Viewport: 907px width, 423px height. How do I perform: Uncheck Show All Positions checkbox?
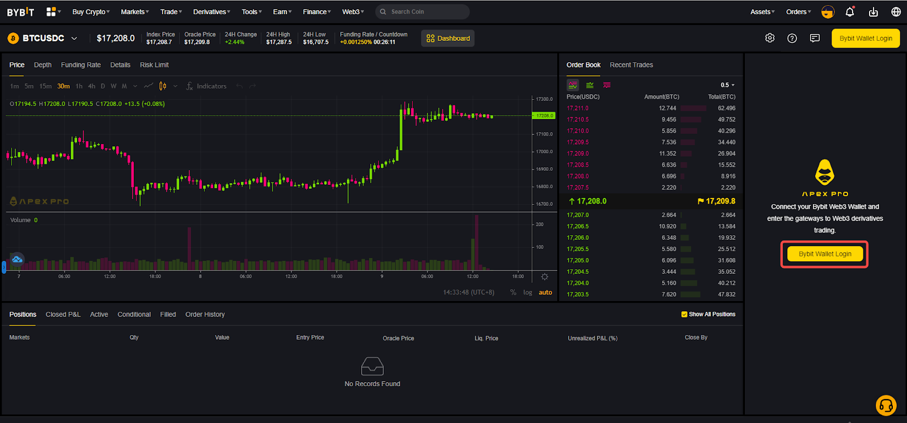coord(684,314)
